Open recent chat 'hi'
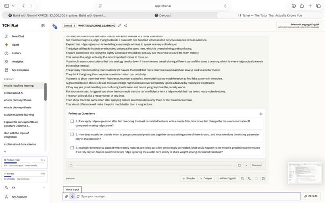 click(x=5, y=151)
